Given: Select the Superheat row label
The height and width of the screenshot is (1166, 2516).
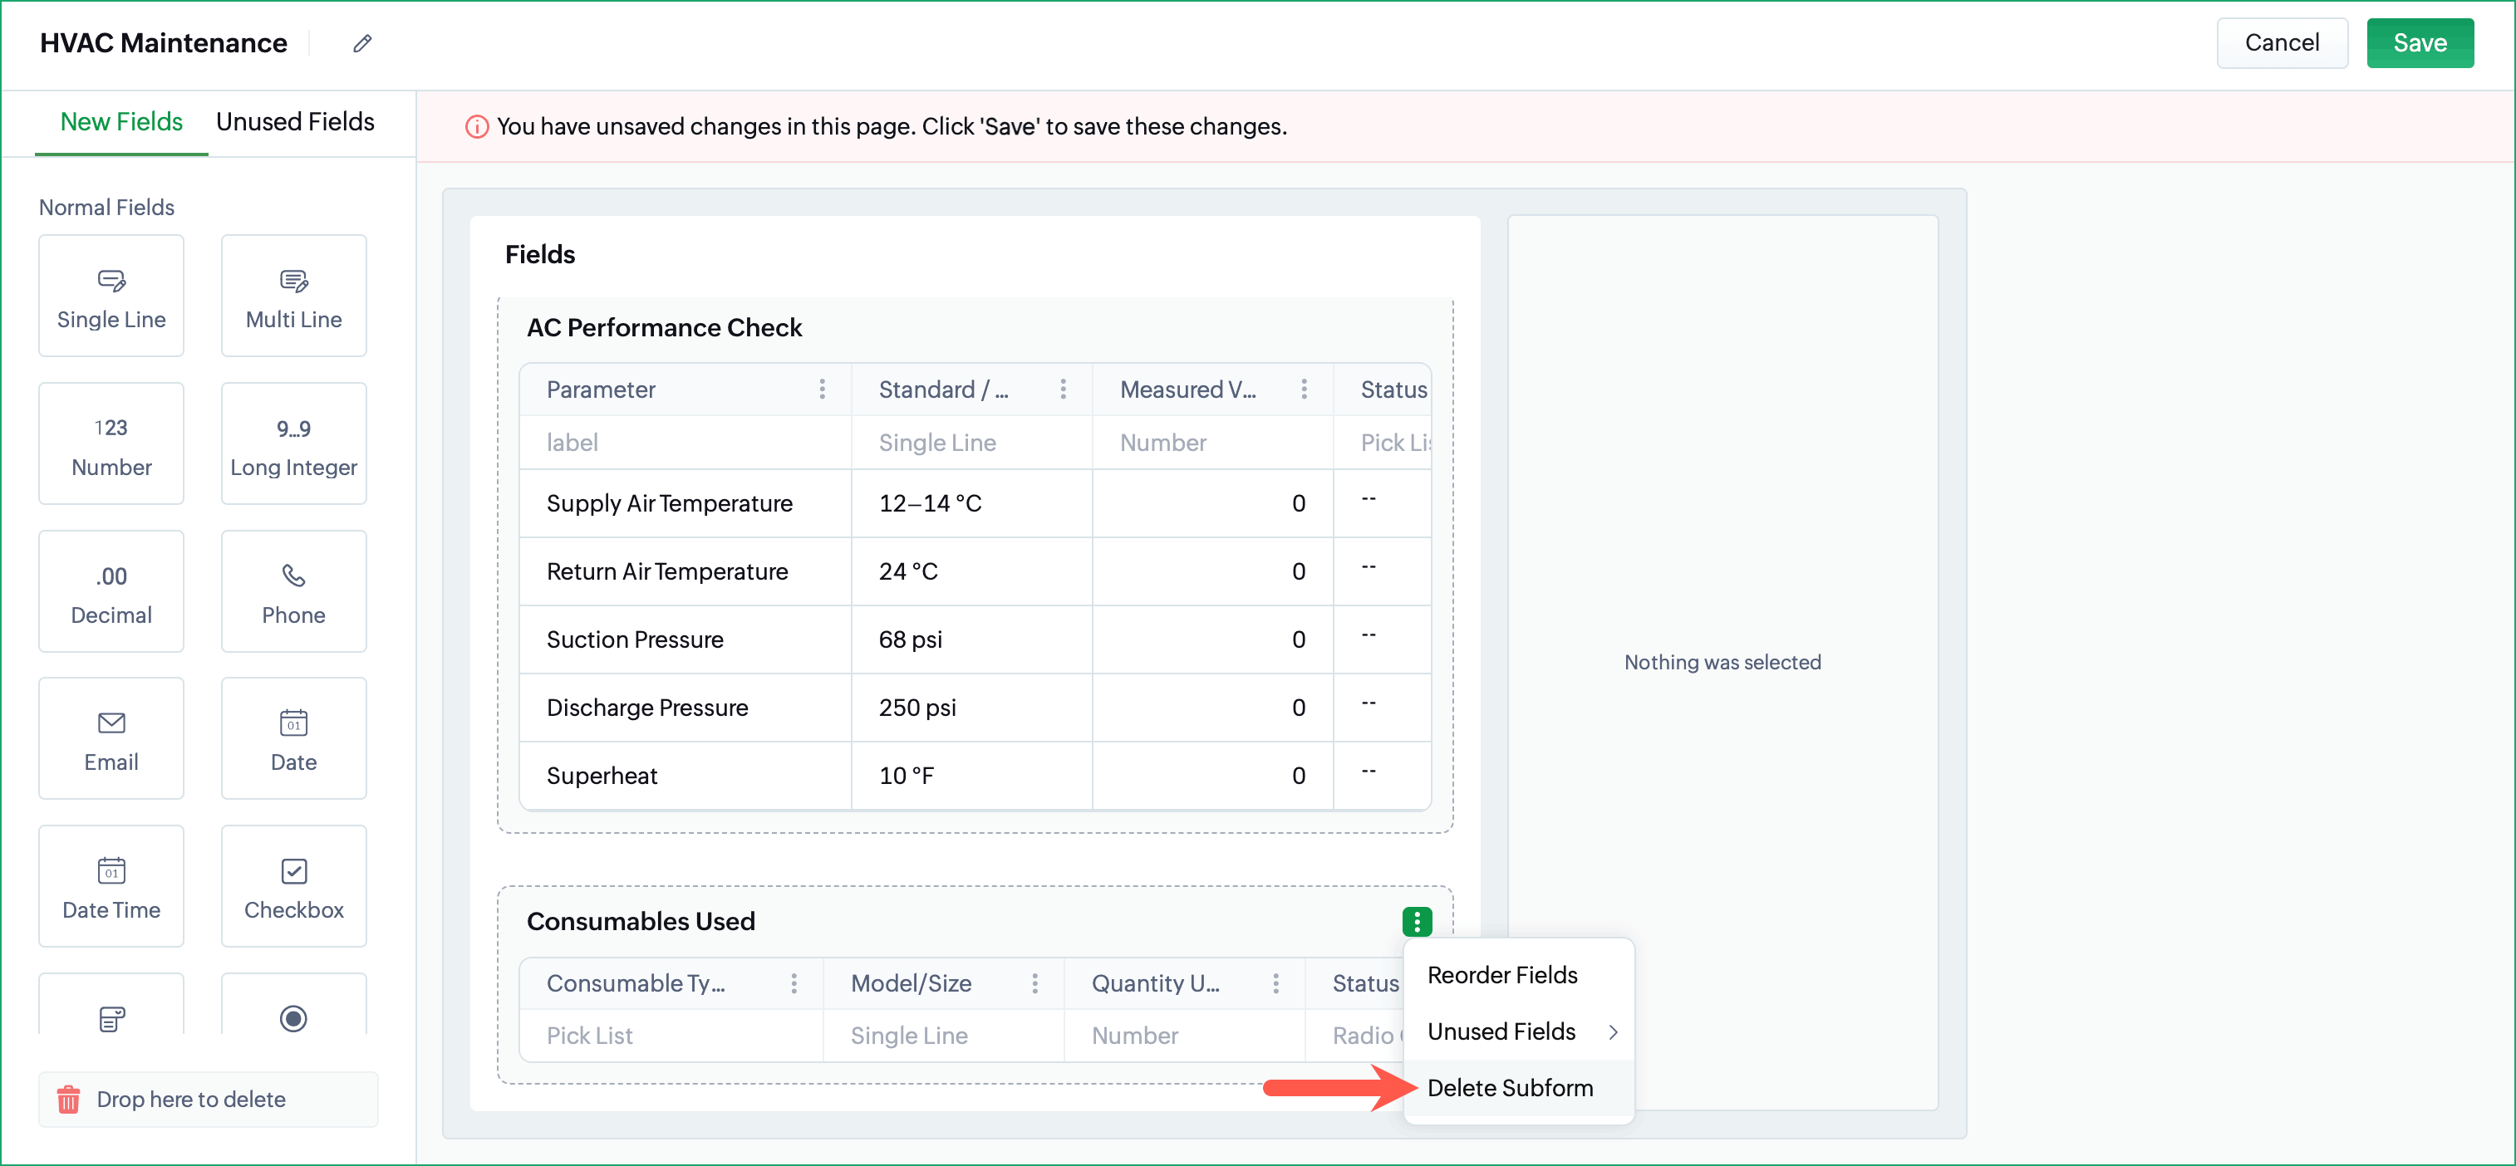Looking at the screenshot, I should tap(602, 776).
